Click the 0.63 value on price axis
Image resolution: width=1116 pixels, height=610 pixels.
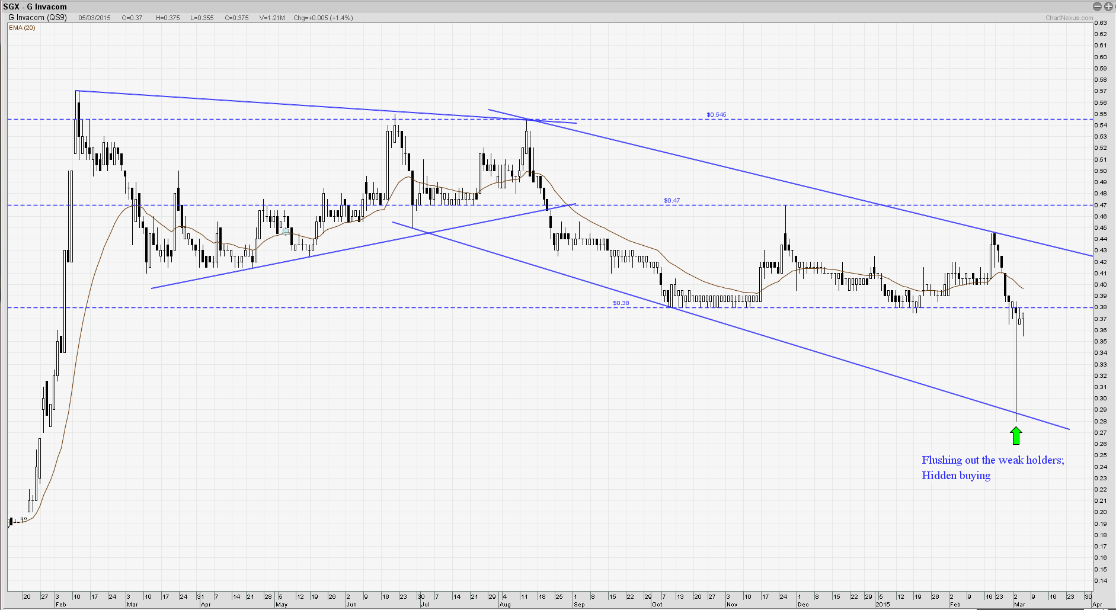pos(1101,23)
